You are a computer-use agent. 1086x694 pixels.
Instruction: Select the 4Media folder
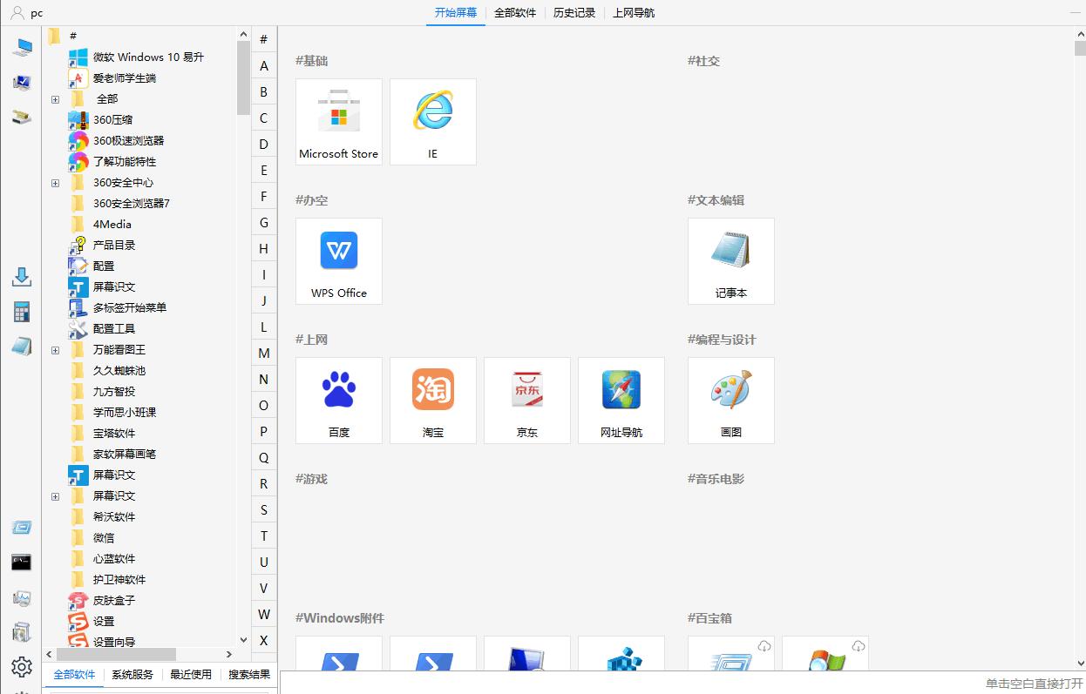point(112,224)
